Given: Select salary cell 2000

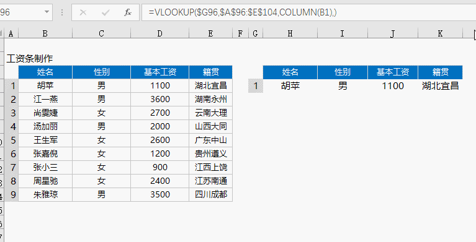Looking at the screenshot, I should [x=159, y=127].
